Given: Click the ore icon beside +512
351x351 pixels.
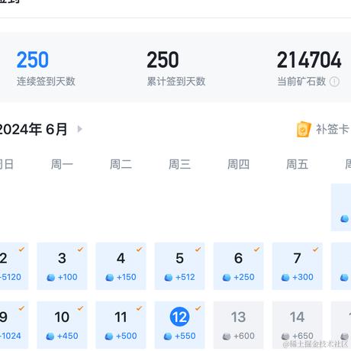Looking at the screenshot, I should [x=169, y=278].
